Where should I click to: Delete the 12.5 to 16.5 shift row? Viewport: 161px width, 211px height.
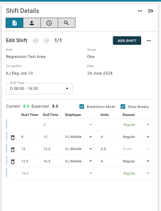coord(13,162)
